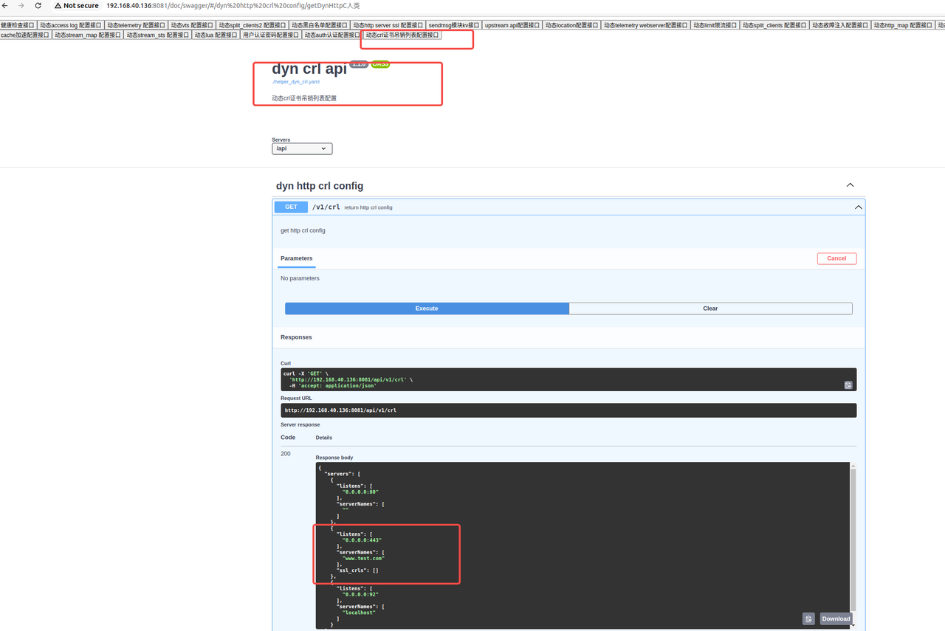Copy the curl command to clipboard
This screenshot has width=945, height=631.
pyautogui.click(x=848, y=385)
